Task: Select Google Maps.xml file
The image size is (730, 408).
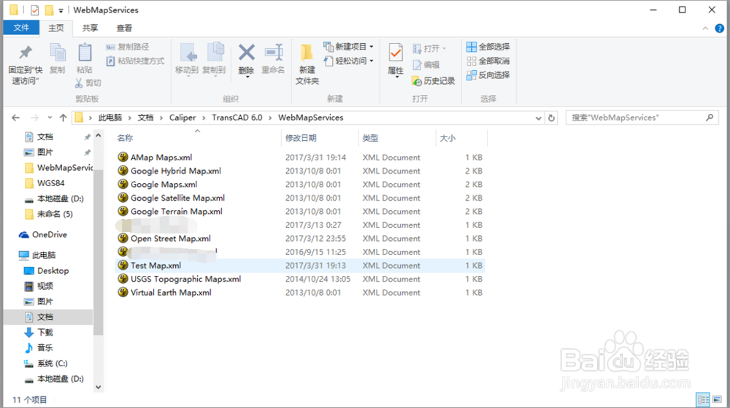Action: pos(164,184)
